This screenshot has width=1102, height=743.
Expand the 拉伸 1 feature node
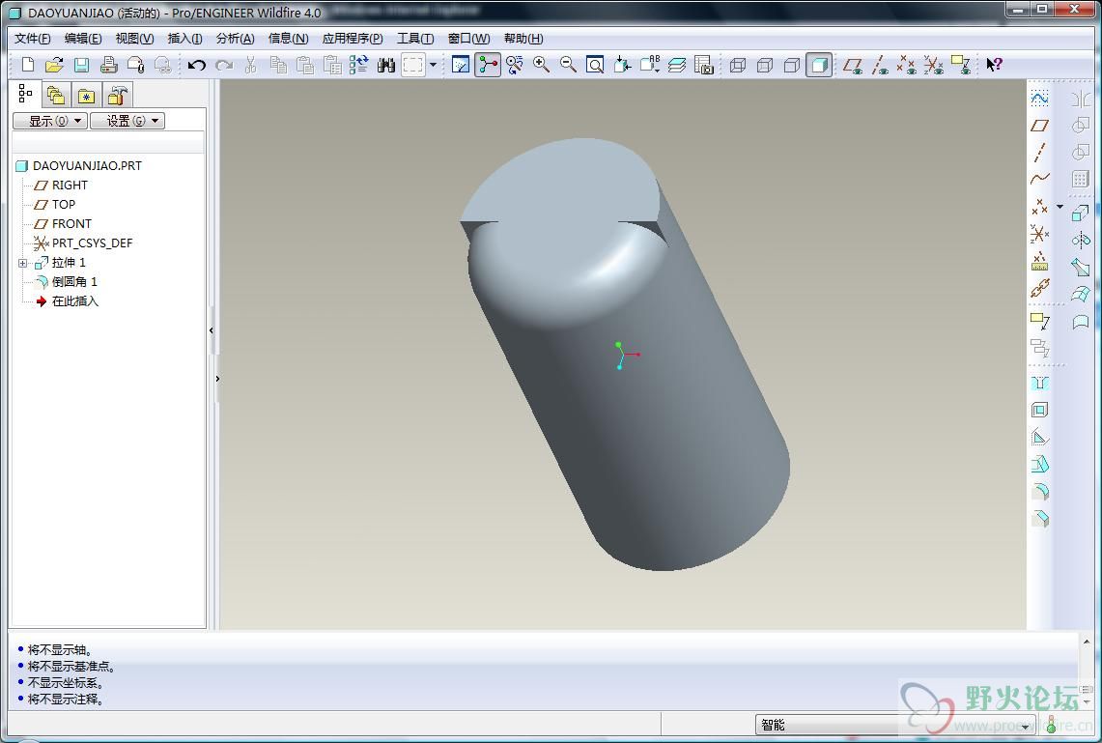pyautogui.click(x=22, y=263)
